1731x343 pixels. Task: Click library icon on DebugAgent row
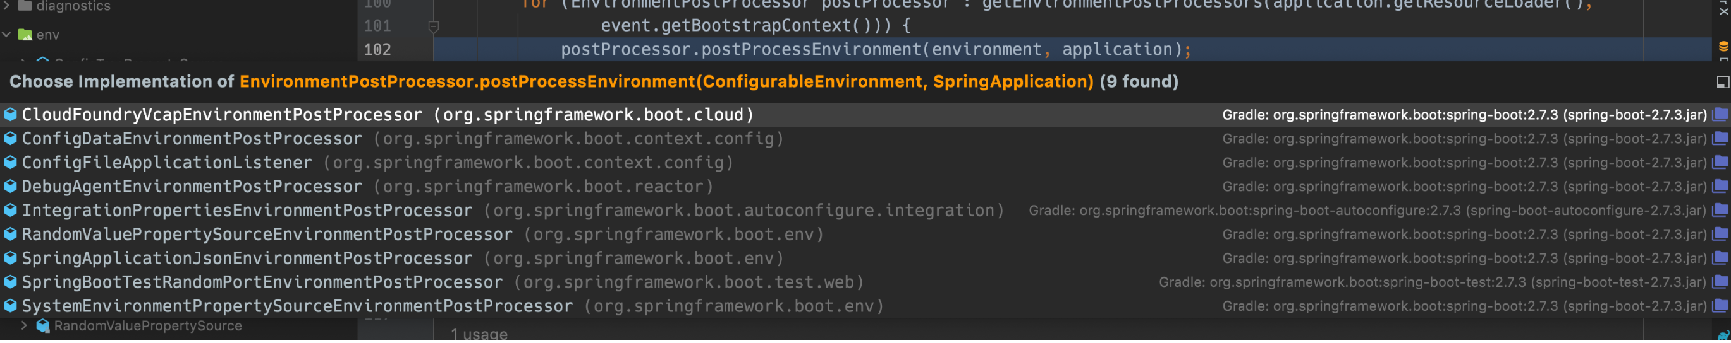coord(1720,187)
